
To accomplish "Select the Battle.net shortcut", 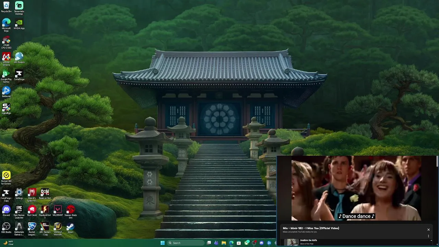I will pos(6,92).
